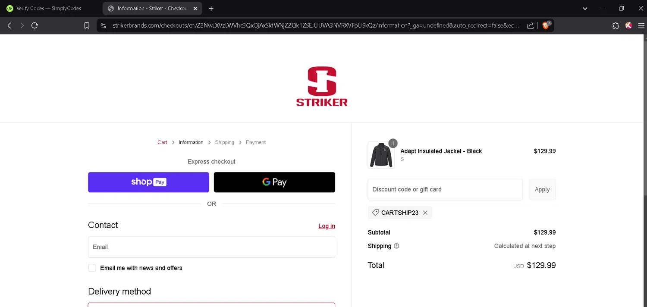Click the Log in link
Screen dimensions: 647x307
(x=327, y=226)
